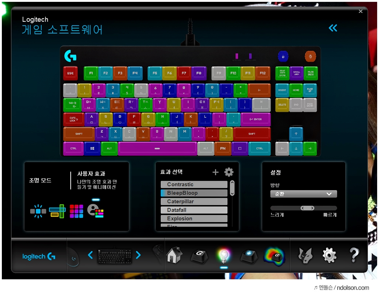Click the F1 key on keyboard
This screenshot has width=379, height=294.
(x=91, y=73)
